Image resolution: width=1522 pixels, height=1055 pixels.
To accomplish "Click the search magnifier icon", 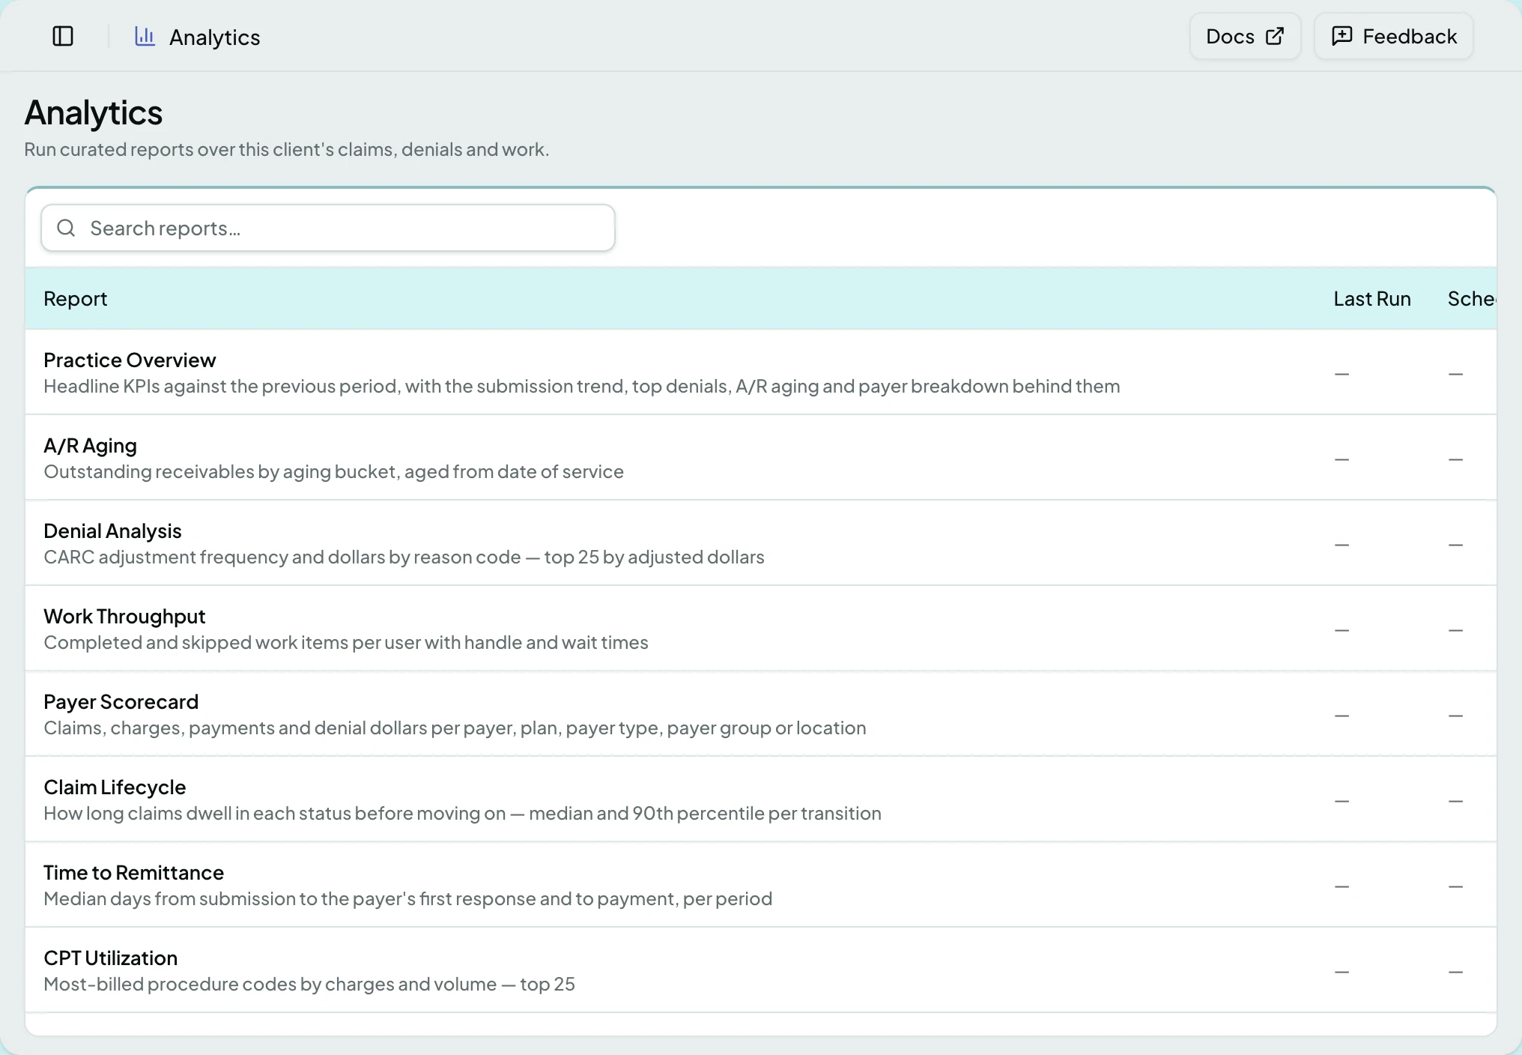I will pos(66,228).
